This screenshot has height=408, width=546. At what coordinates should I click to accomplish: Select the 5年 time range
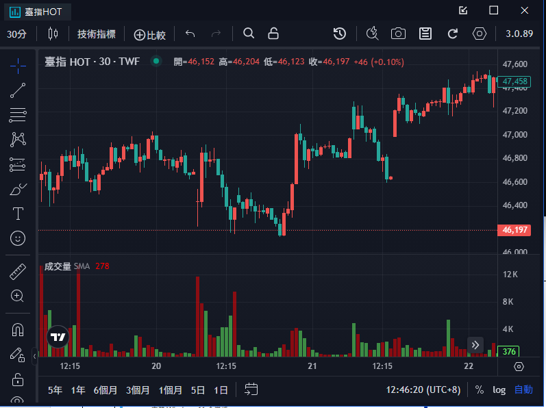tap(55, 390)
